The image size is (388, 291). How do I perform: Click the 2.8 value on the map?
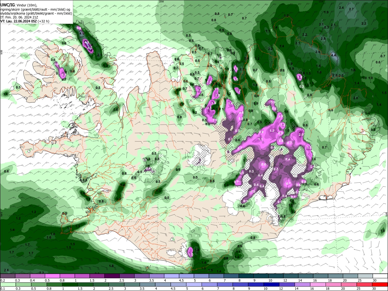coord(323,38)
